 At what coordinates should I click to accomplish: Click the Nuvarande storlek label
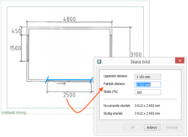tap(117, 106)
